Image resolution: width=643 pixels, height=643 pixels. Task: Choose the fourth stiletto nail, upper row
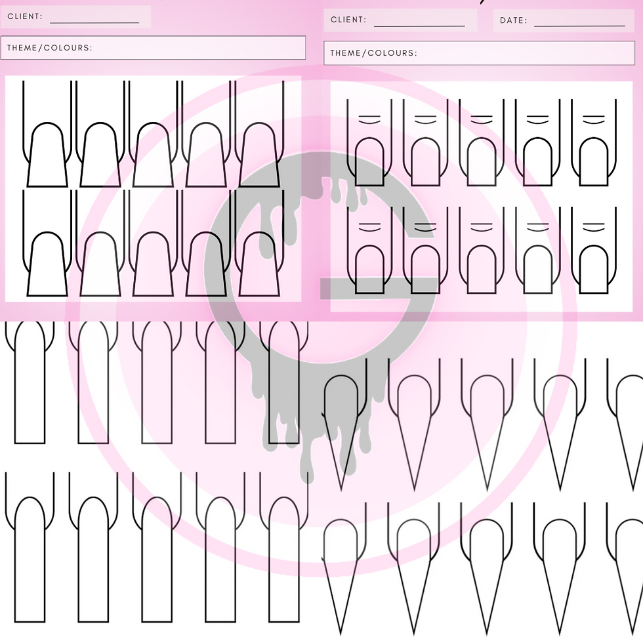point(558,426)
